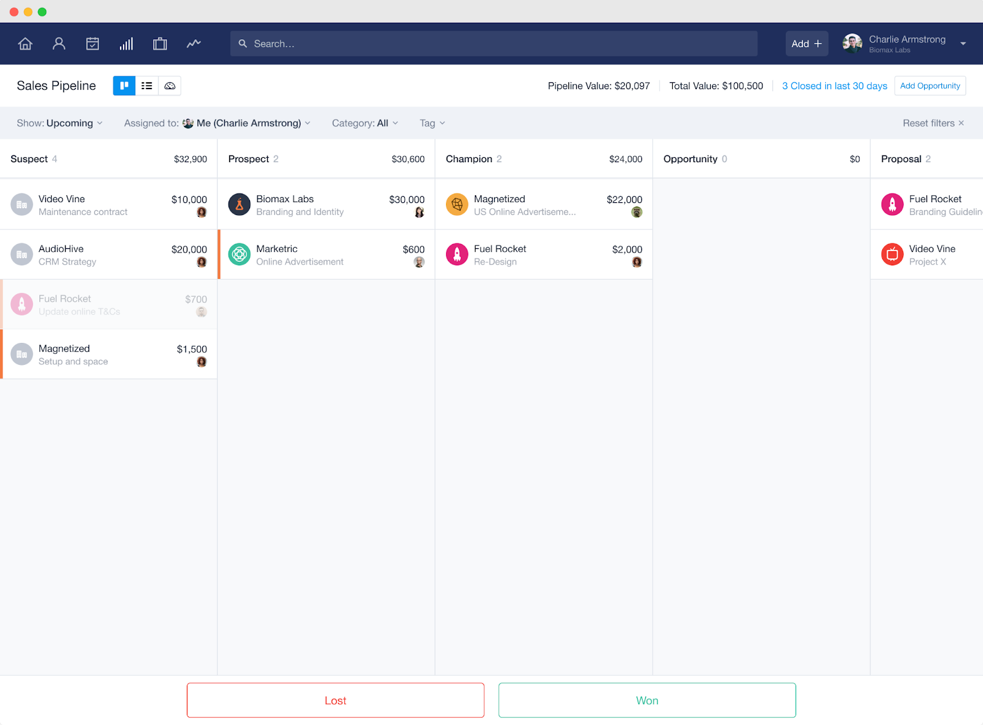Open the Calendar tasks icon

point(93,44)
